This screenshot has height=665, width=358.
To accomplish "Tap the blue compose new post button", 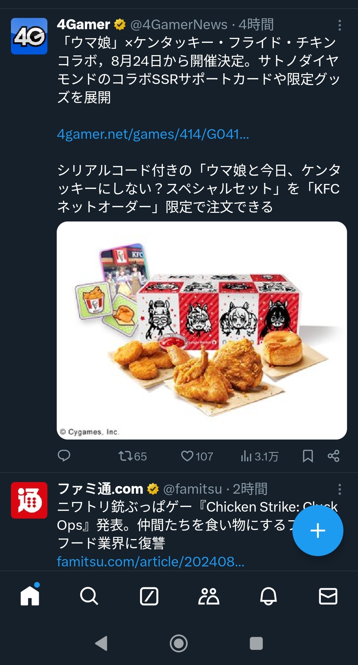I will [x=318, y=530].
